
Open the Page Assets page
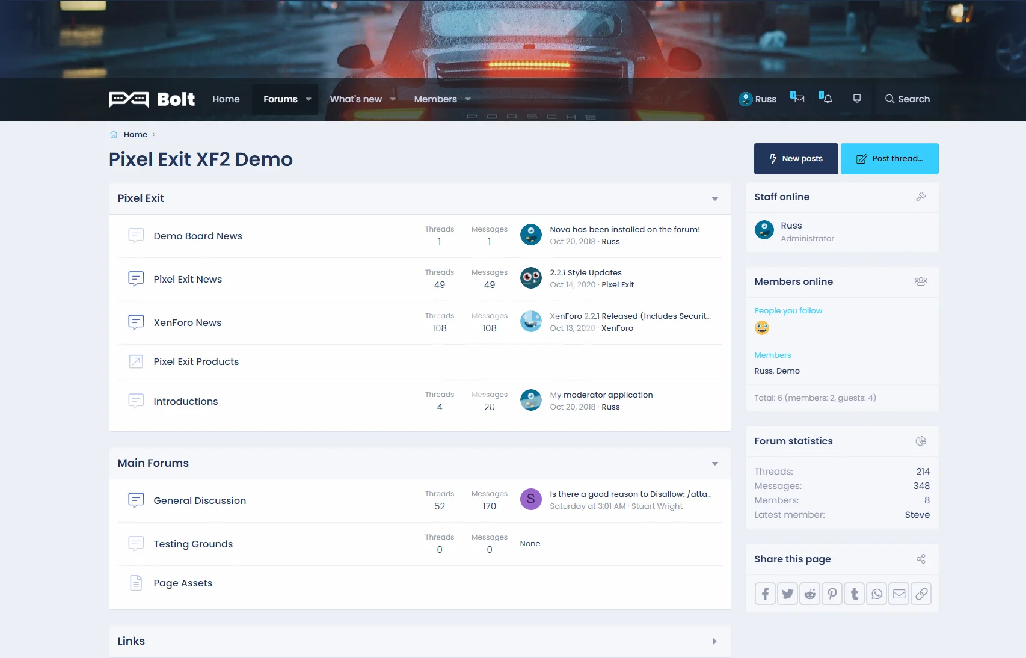pyautogui.click(x=183, y=583)
